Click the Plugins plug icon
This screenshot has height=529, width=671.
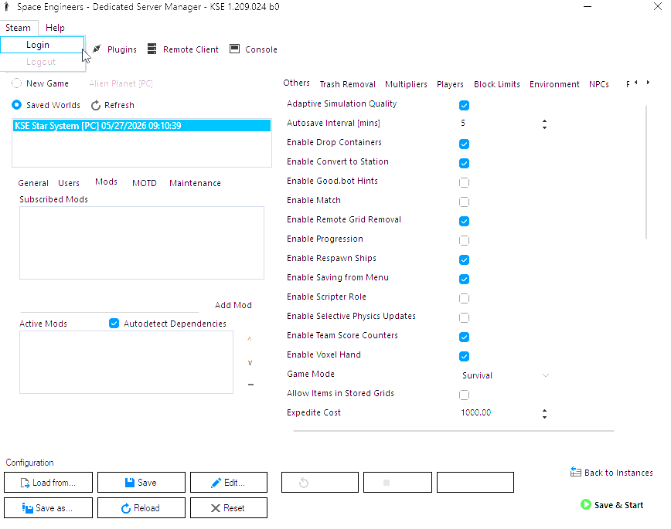pyautogui.click(x=97, y=49)
